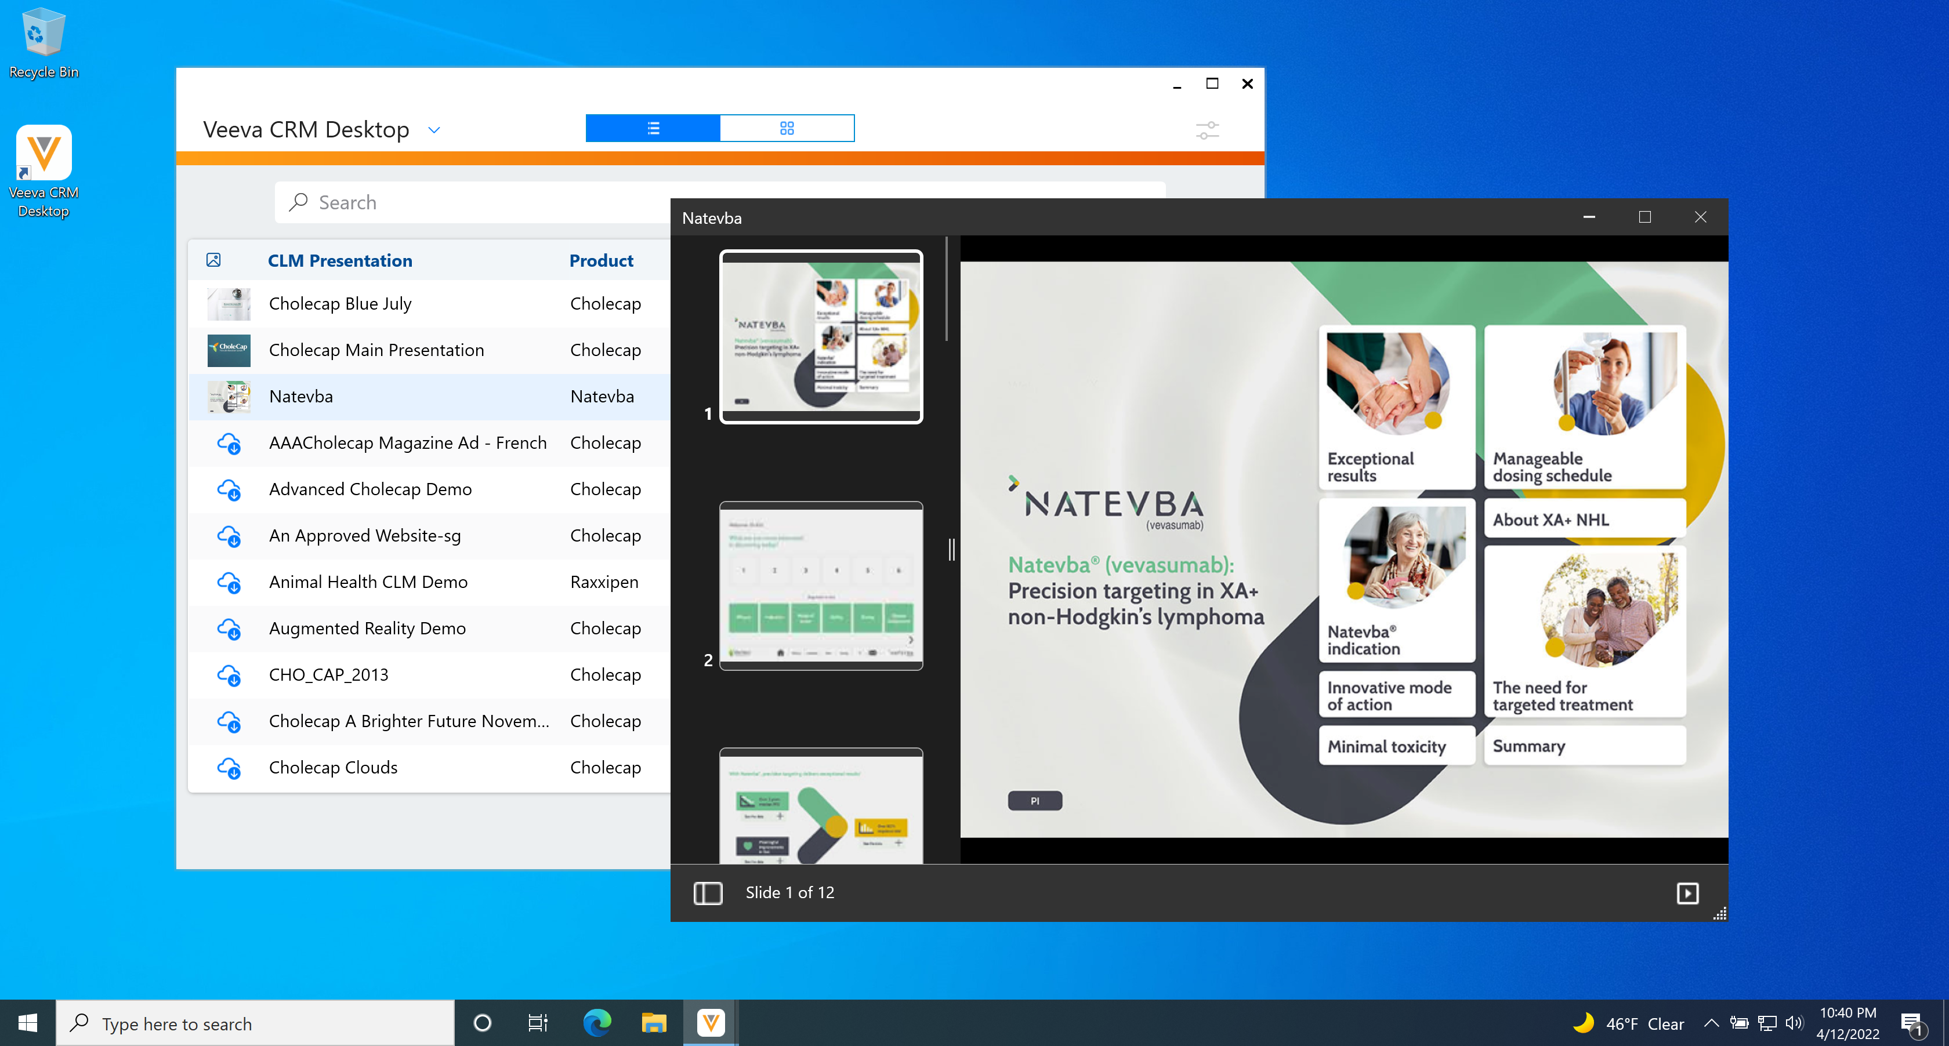Expand the Veeva CRM Desktop dropdown chevron
This screenshot has width=1949, height=1046.
[433, 130]
